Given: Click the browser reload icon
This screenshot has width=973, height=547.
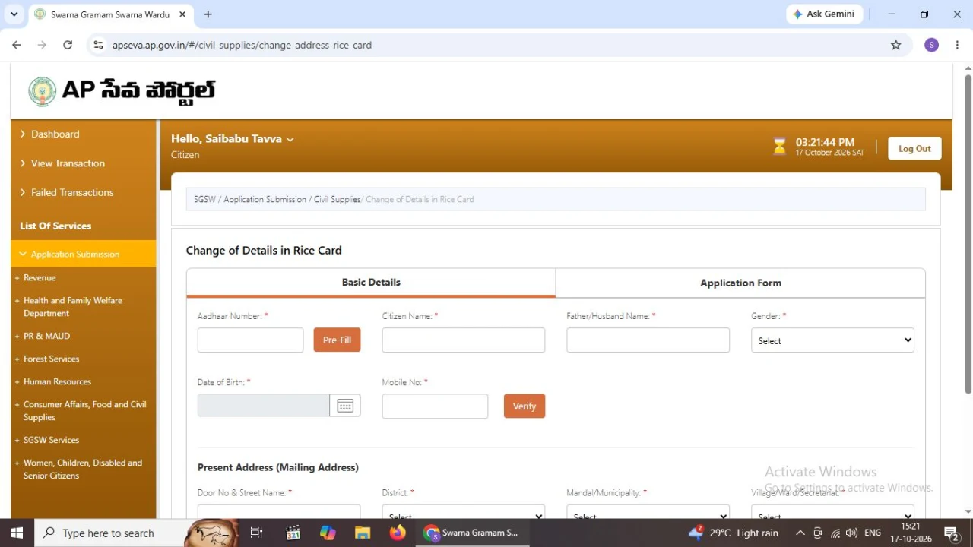Looking at the screenshot, I should coord(68,45).
